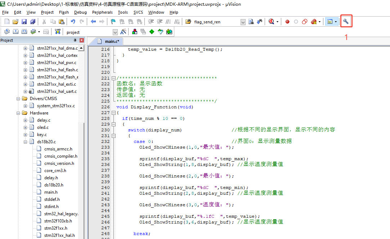Insert breakpoint with red circle icon

pos(287,22)
